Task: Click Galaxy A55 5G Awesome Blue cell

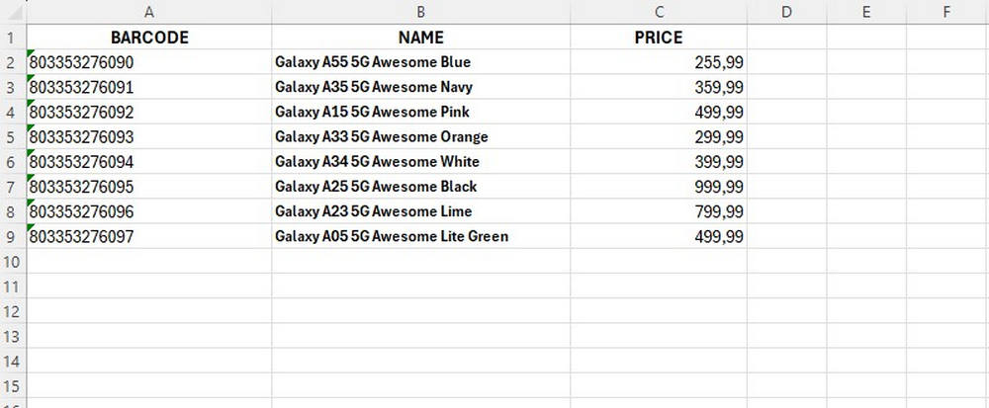Action: coord(420,62)
